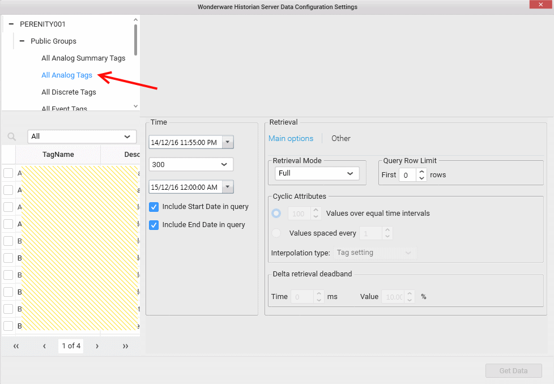The height and width of the screenshot is (384, 554).
Task: Open the end date calendar dropdown arrow
Action: [x=228, y=187]
